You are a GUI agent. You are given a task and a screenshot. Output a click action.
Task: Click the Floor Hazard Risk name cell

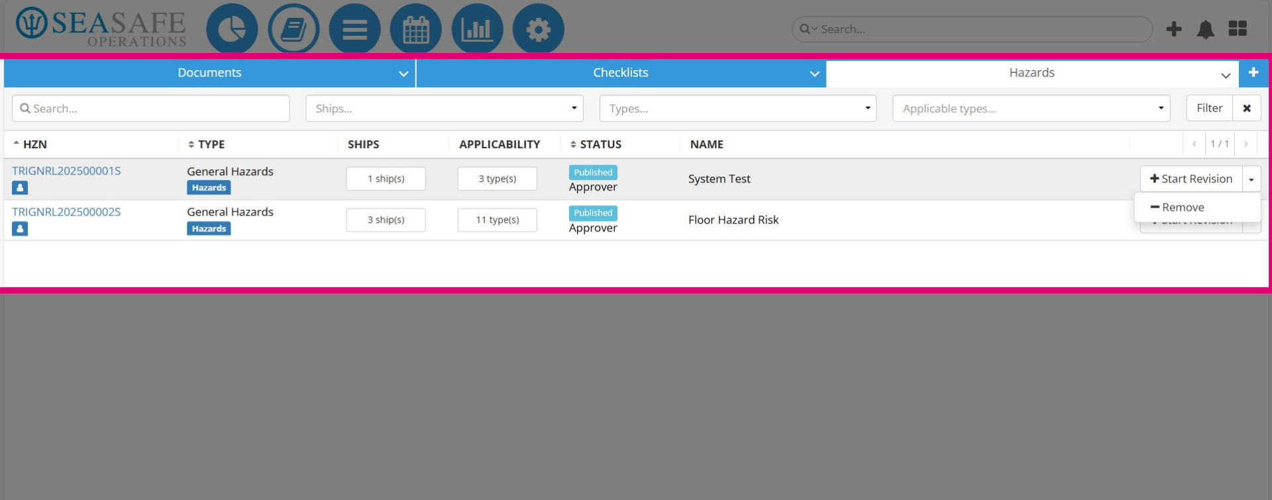(733, 220)
